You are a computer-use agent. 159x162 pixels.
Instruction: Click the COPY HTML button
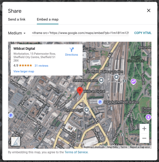tap(143, 33)
